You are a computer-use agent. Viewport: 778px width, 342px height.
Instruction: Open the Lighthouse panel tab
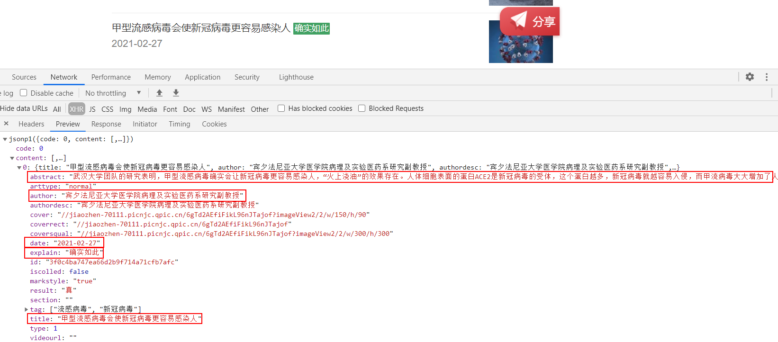296,77
